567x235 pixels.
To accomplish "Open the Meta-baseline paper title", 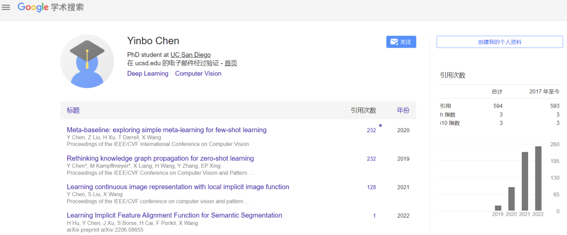I will point(166,130).
